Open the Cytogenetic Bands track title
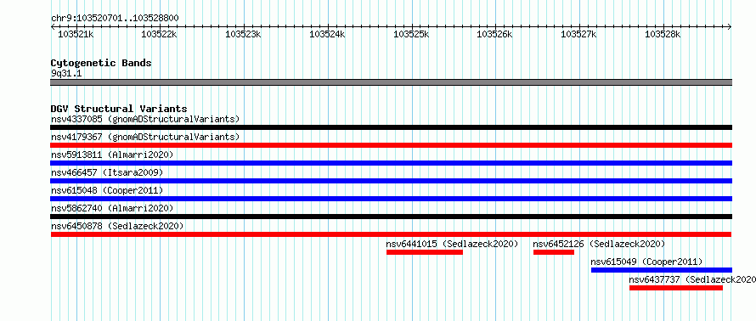Screen dimensions: 756x321 (x=101, y=63)
